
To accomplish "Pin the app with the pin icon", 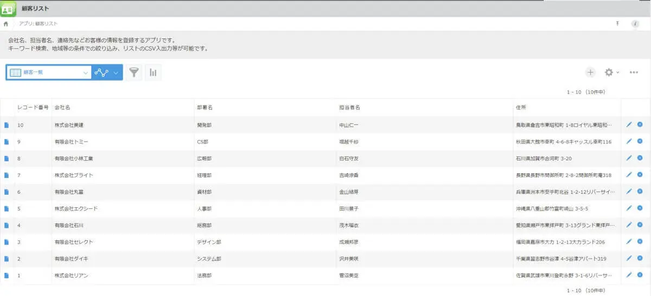I will coord(617,24).
